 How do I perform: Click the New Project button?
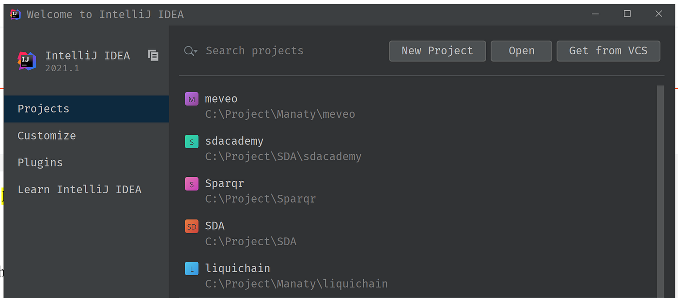tap(437, 51)
